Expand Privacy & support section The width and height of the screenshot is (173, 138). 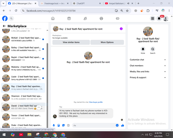pyautogui.click(x=148, y=78)
